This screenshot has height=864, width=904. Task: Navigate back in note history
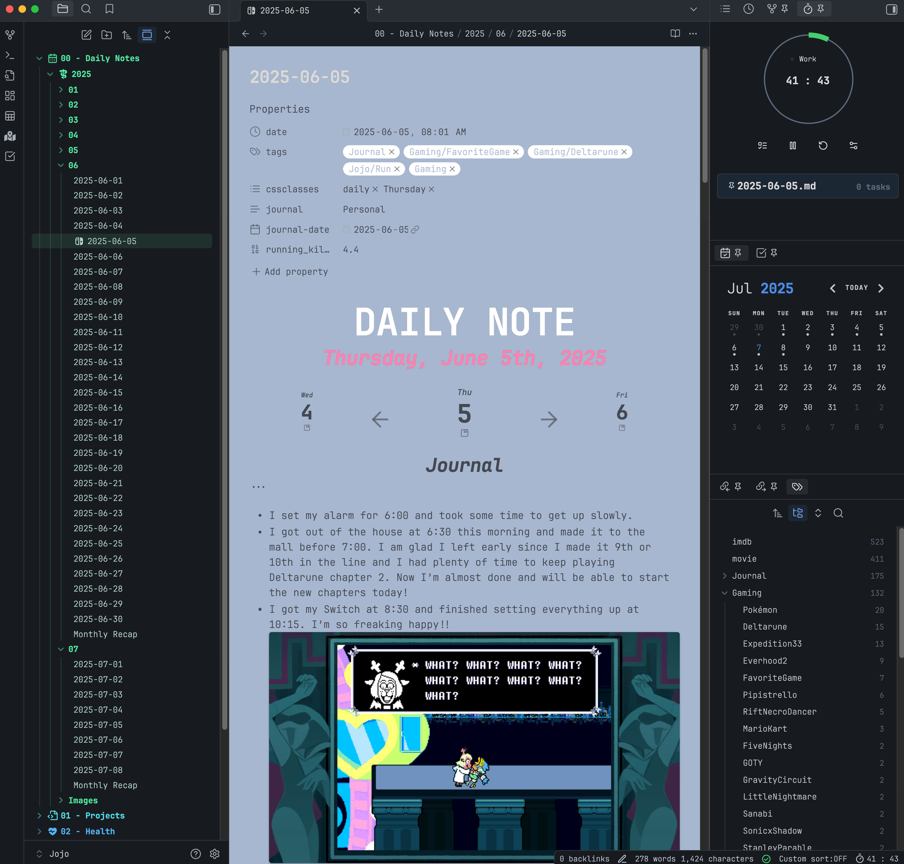[246, 34]
